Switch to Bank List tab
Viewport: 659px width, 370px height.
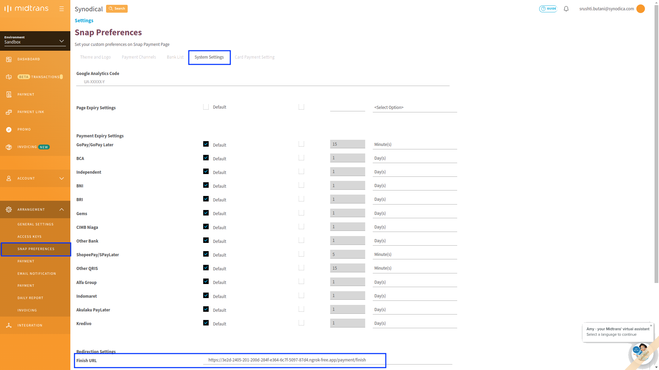pos(175,57)
